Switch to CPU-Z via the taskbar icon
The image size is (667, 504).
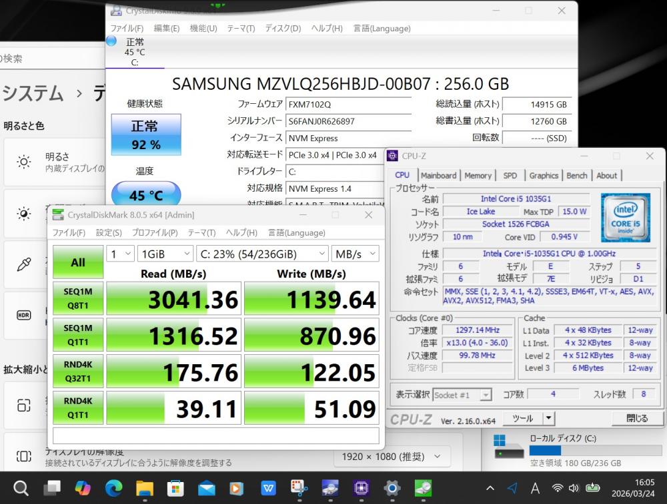pos(361,488)
